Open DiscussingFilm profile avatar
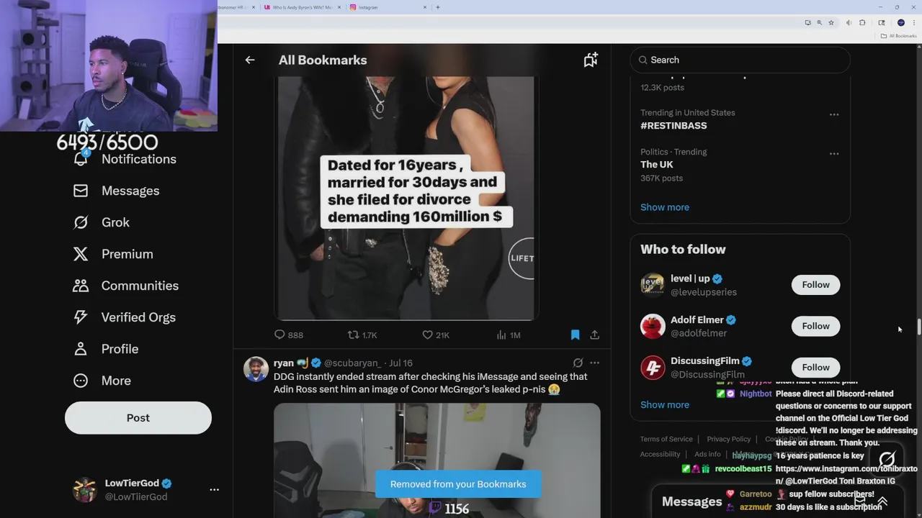The image size is (922, 518). [x=653, y=368]
